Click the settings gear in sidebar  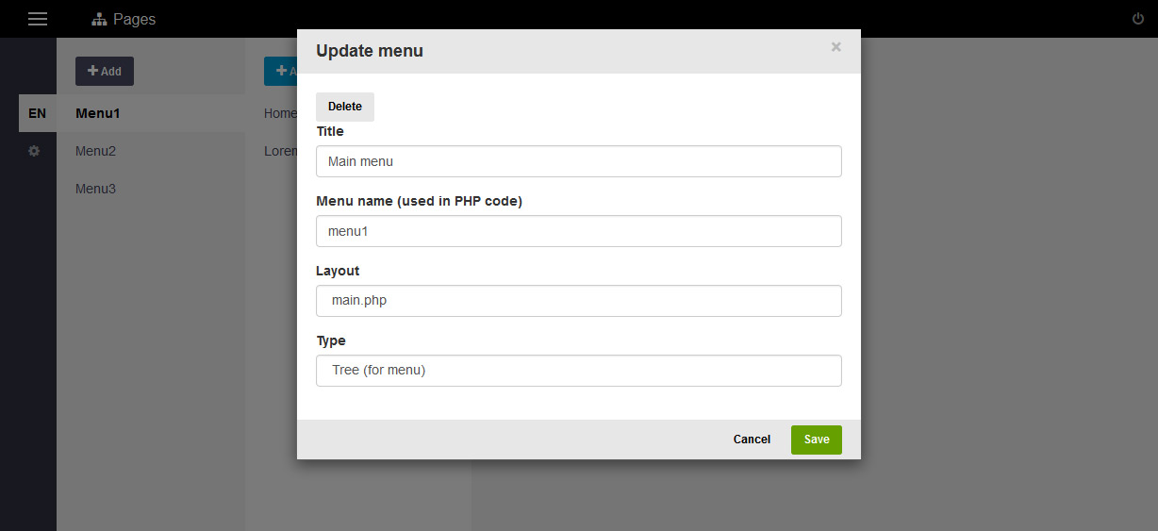point(34,151)
